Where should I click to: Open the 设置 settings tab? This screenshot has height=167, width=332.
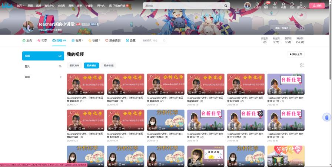click(130, 40)
